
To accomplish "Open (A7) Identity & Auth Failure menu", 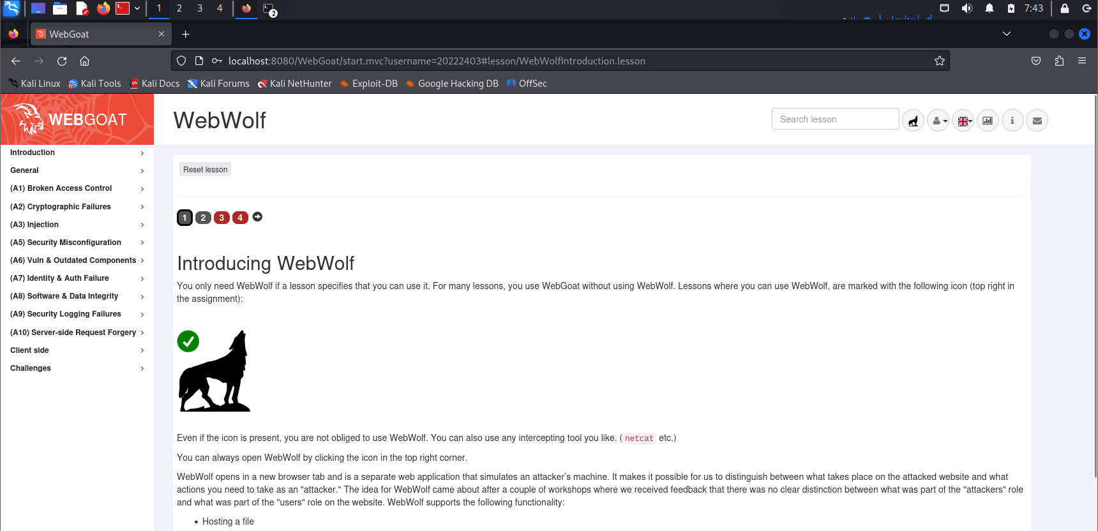I will 77,279.
